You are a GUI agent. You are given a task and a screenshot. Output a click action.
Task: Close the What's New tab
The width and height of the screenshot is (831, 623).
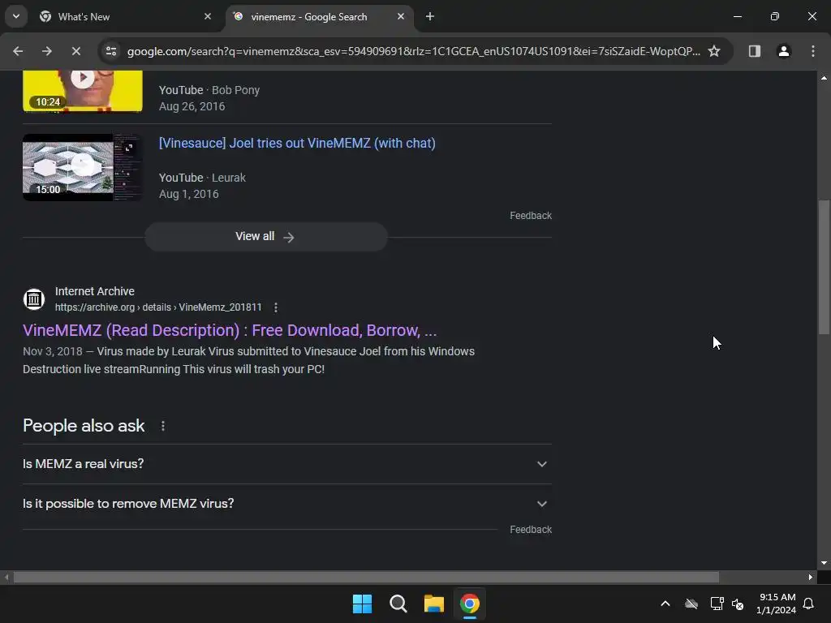208,16
